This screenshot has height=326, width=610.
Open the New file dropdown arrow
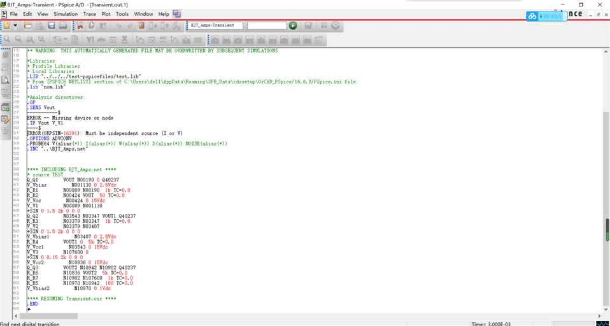[15, 25]
